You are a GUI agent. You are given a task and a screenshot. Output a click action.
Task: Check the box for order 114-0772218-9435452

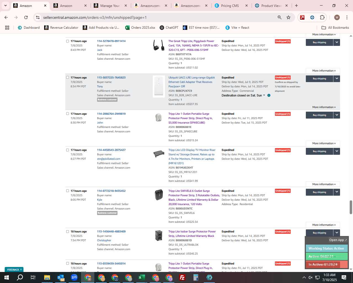point(67,191)
